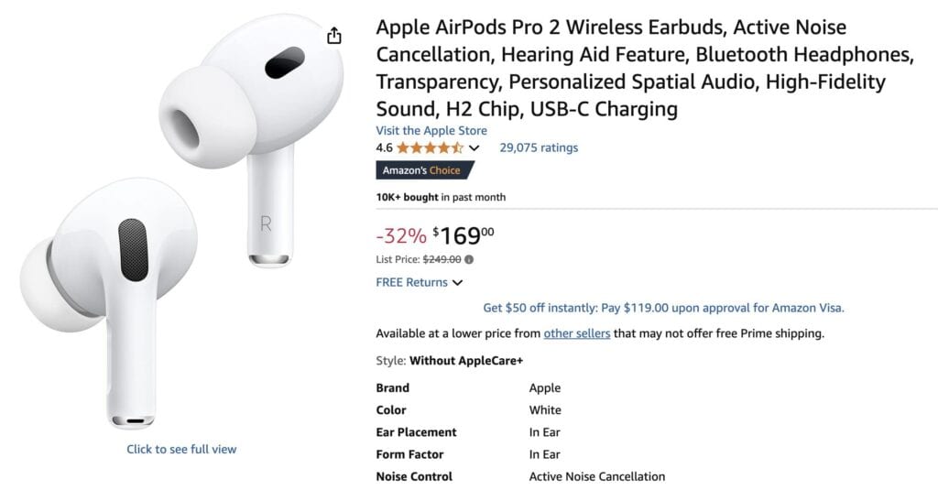The image size is (938, 490).
Task: Open the 29,075 ratings link
Action: pos(539,147)
